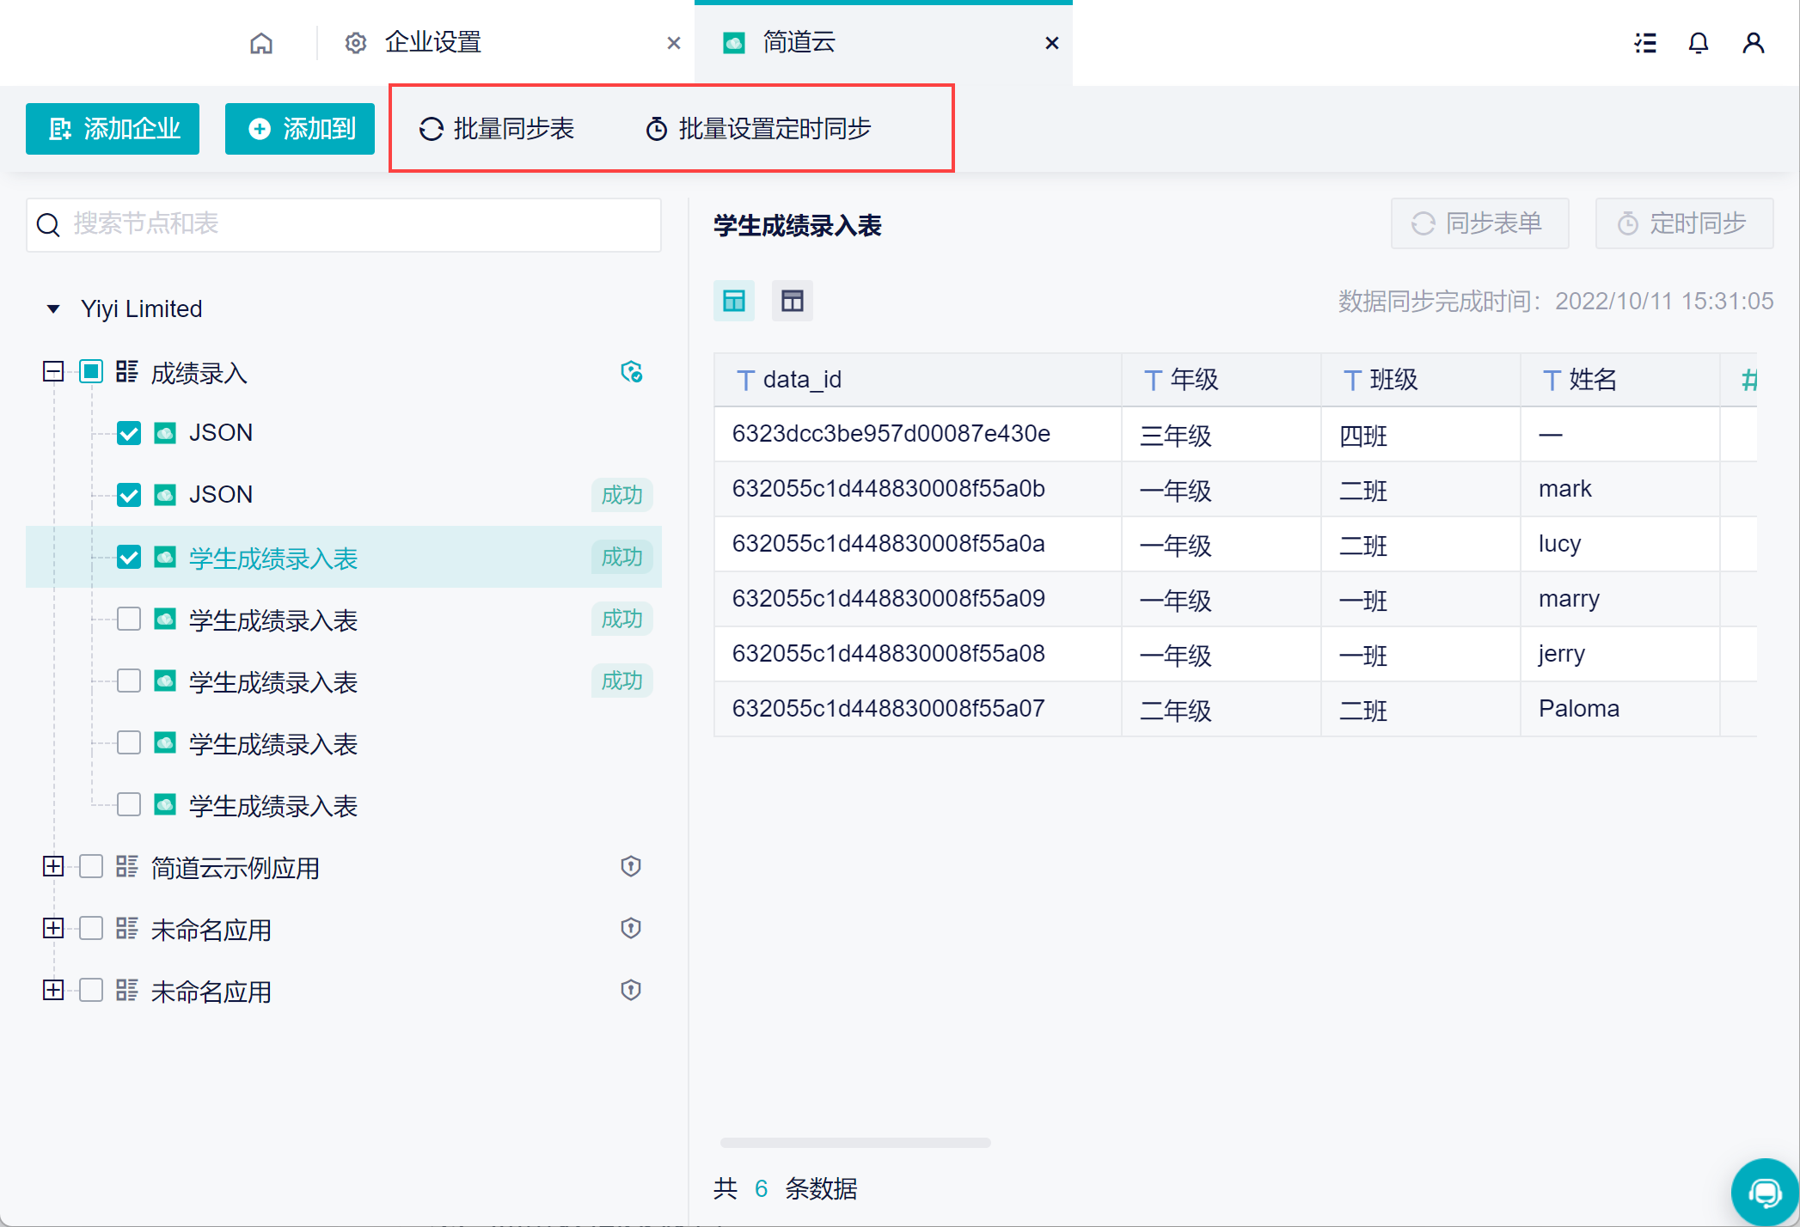
Task: Toggle the 成绩录入 application checkbox
Action: 91,372
